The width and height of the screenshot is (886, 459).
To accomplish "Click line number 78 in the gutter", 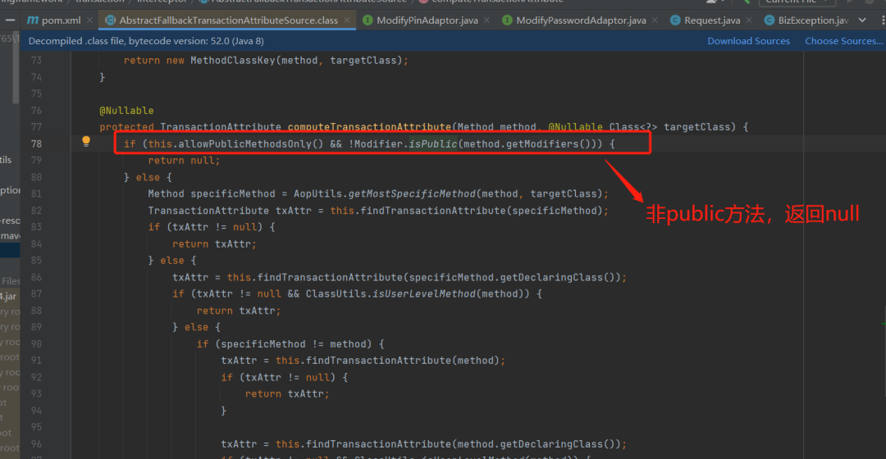I will (x=36, y=144).
